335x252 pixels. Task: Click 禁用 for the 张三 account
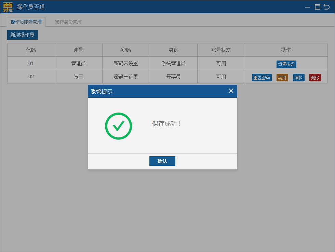point(282,78)
